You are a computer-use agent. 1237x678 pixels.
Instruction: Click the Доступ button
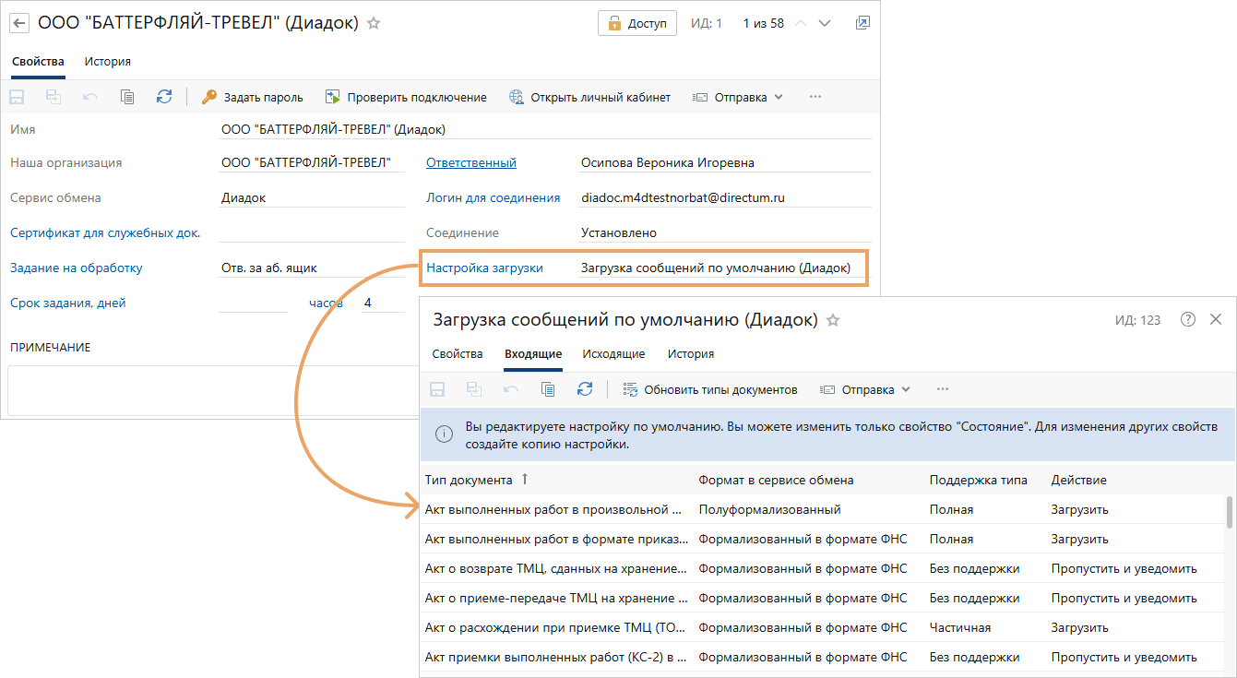(637, 23)
